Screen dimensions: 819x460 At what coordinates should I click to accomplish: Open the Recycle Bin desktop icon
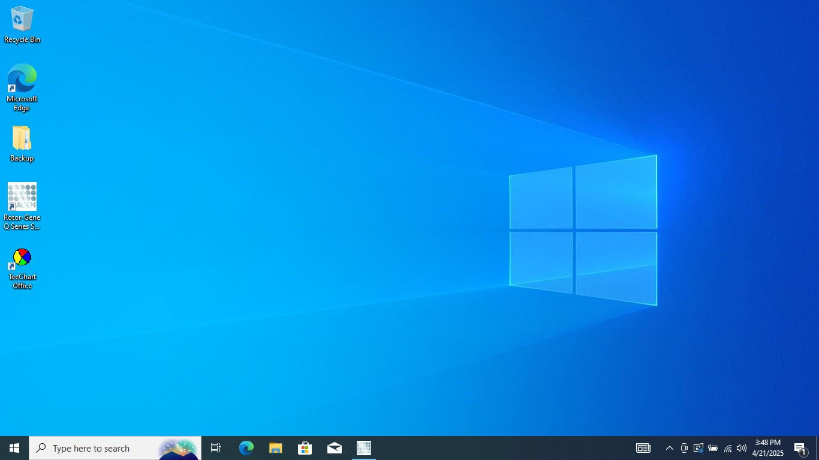22,24
